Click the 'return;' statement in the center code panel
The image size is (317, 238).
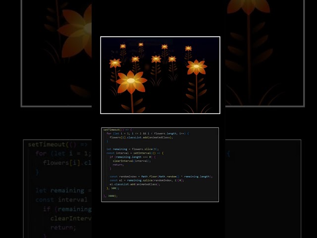[118, 165]
